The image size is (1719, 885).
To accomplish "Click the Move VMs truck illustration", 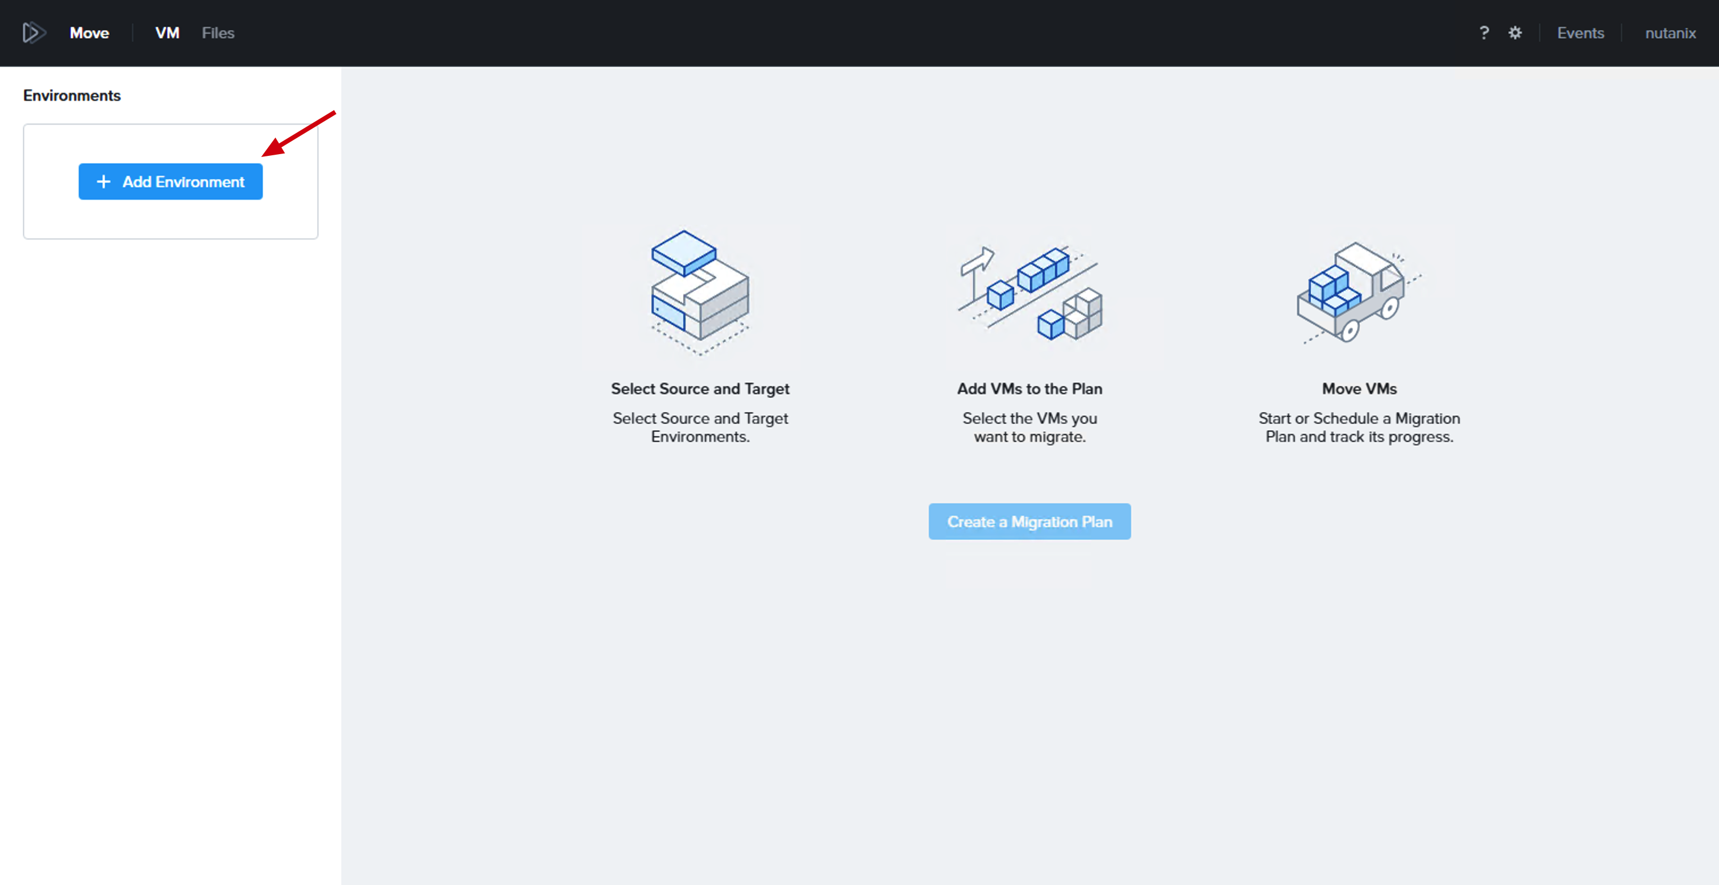I will pos(1359,292).
